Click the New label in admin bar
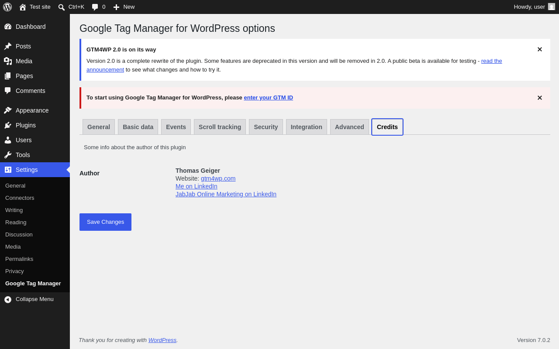The image size is (559, 349). (x=129, y=7)
